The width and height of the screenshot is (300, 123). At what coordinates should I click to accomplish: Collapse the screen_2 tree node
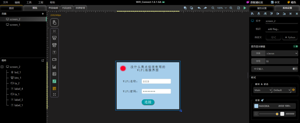(x=2, y=67)
